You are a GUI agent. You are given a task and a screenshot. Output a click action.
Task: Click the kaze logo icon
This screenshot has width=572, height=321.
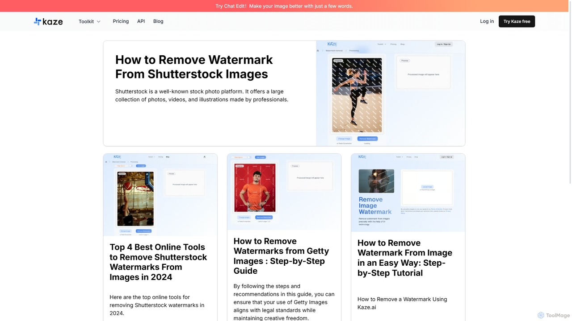coord(48,21)
